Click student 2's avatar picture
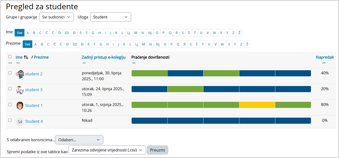The image size is (339, 158). 20,74
